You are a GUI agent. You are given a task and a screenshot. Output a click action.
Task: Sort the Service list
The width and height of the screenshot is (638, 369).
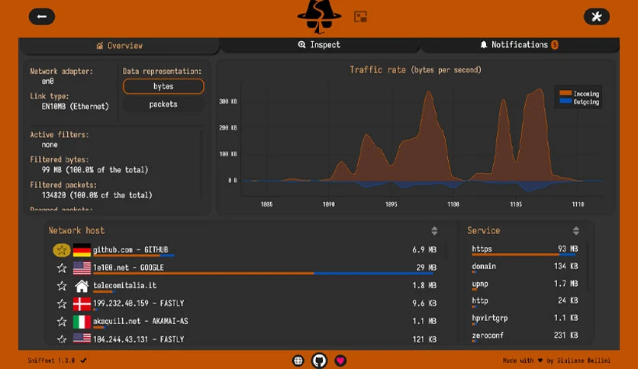[575, 231]
